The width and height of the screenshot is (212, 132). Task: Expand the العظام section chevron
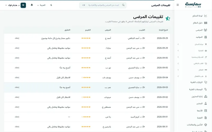178,70
